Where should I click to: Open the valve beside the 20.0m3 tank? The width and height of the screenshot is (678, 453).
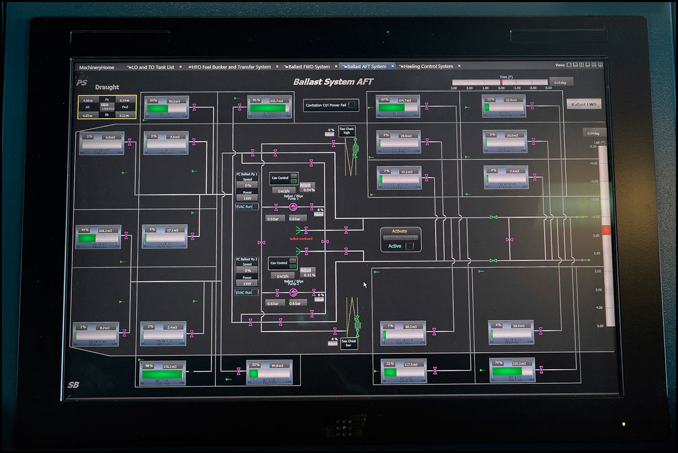[534, 141]
